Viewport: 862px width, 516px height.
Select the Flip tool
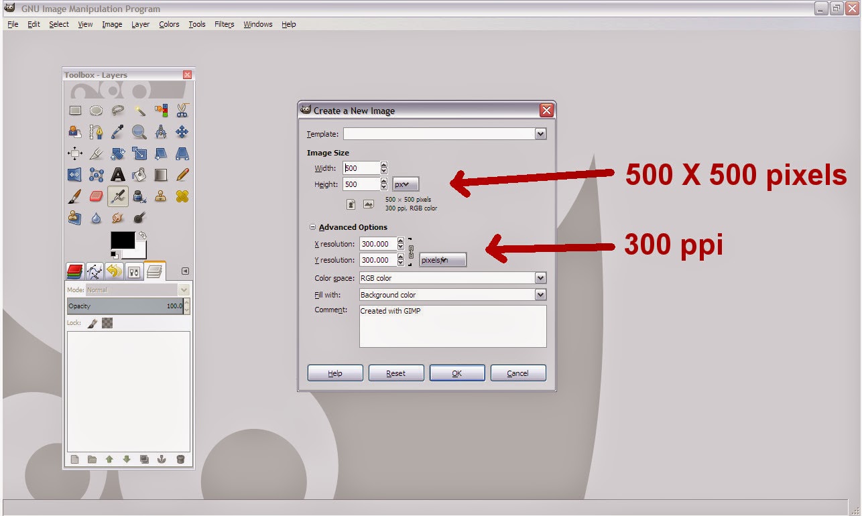coord(75,175)
